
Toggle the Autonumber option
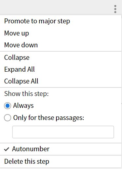pyautogui.click(x=61, y=149)
